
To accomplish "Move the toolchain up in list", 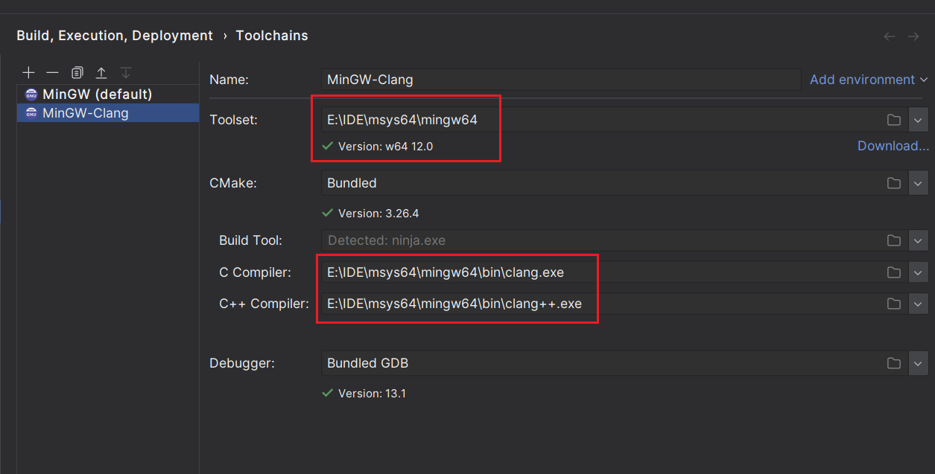I will coord(101,72).
